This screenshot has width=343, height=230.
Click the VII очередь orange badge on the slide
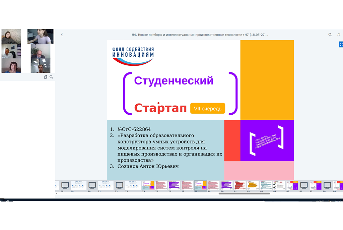tap(208, 108)
